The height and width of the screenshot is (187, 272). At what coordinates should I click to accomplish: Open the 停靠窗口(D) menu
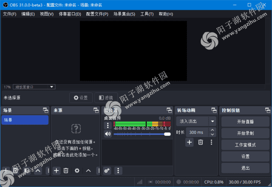[70, 14]
